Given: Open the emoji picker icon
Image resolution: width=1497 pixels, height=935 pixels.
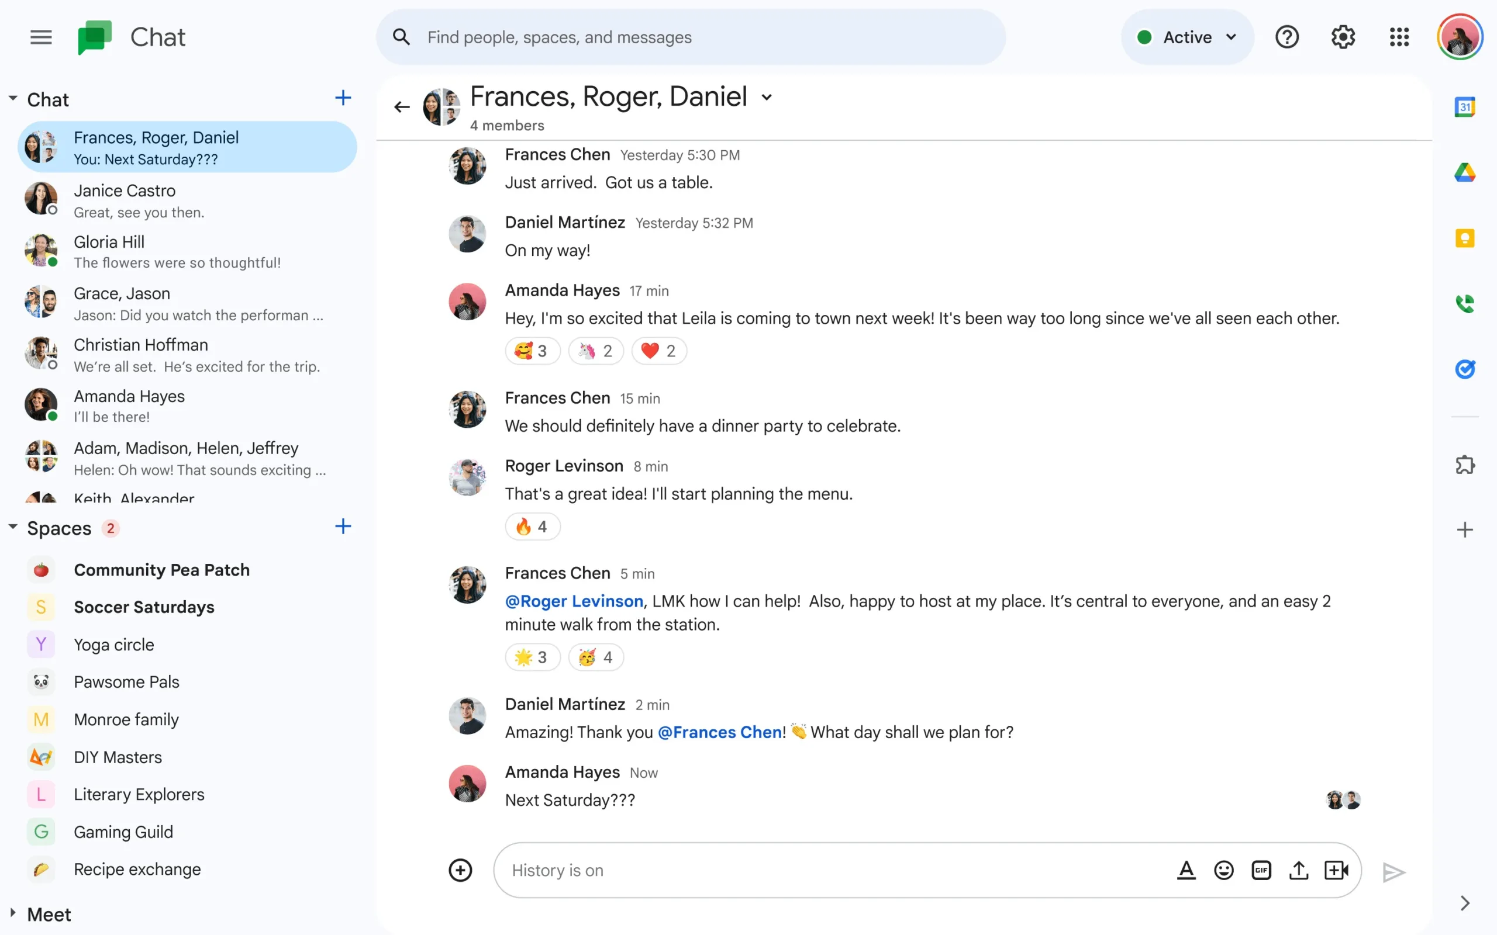Looking at the screenshot, I should (1223, 870).
